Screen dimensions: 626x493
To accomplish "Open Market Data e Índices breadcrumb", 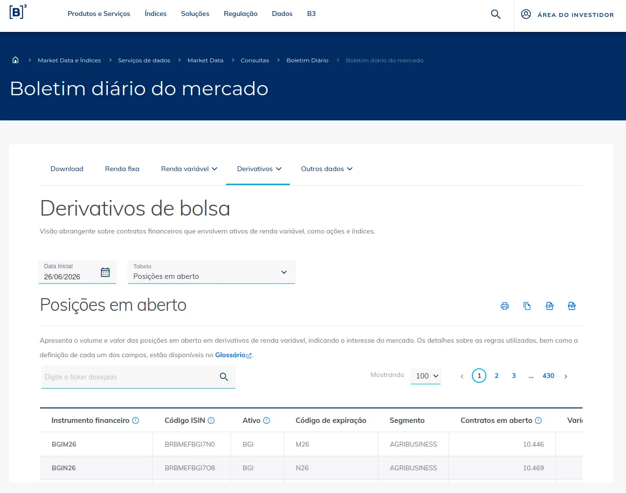I will 69,60.
